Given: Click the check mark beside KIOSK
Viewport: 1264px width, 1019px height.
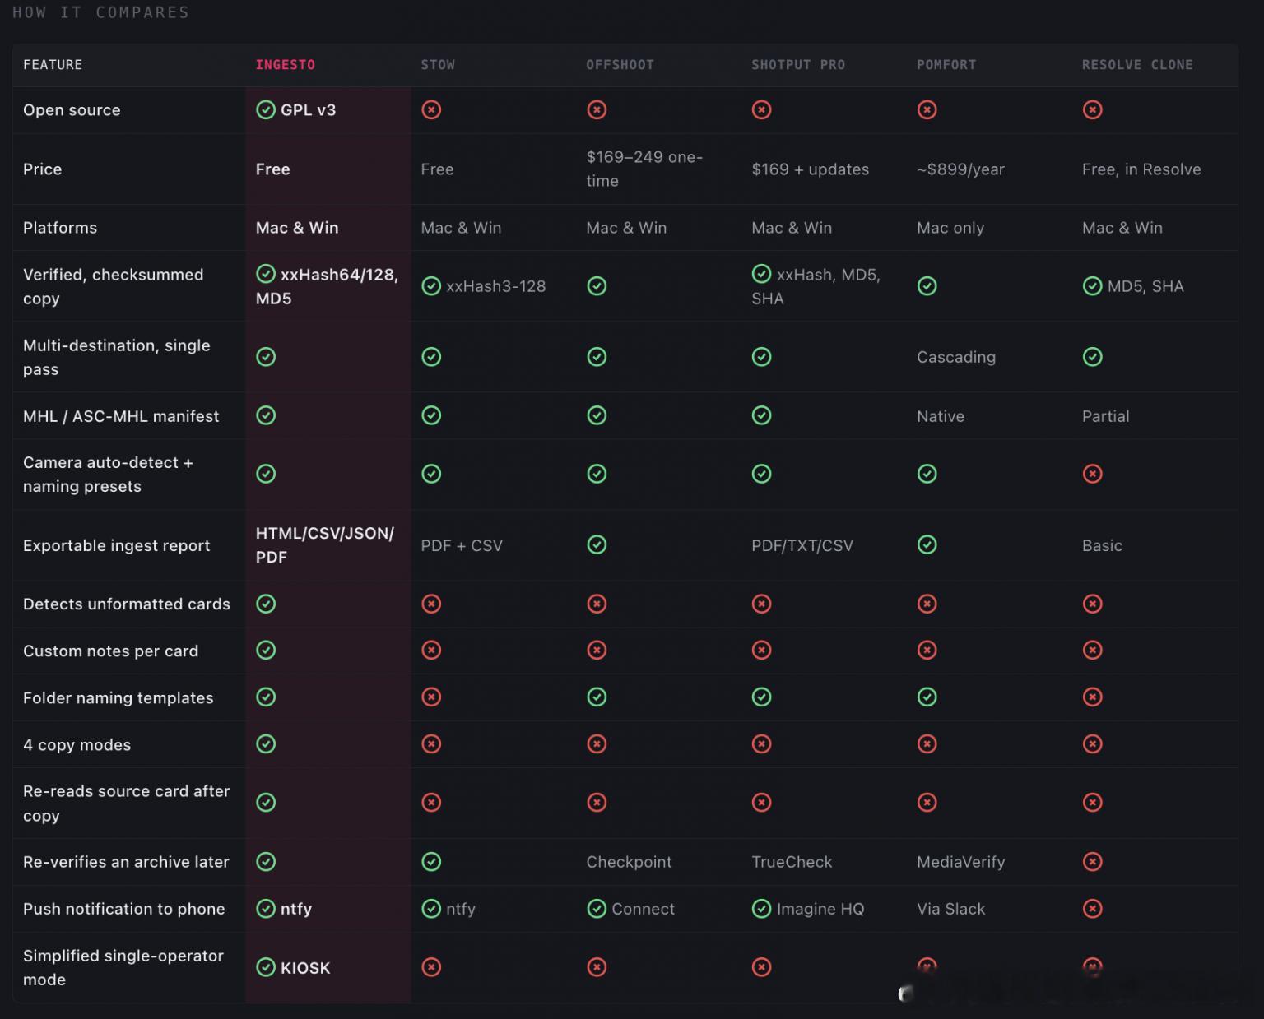Looking at the screenshot, I should tap(266, 967).
